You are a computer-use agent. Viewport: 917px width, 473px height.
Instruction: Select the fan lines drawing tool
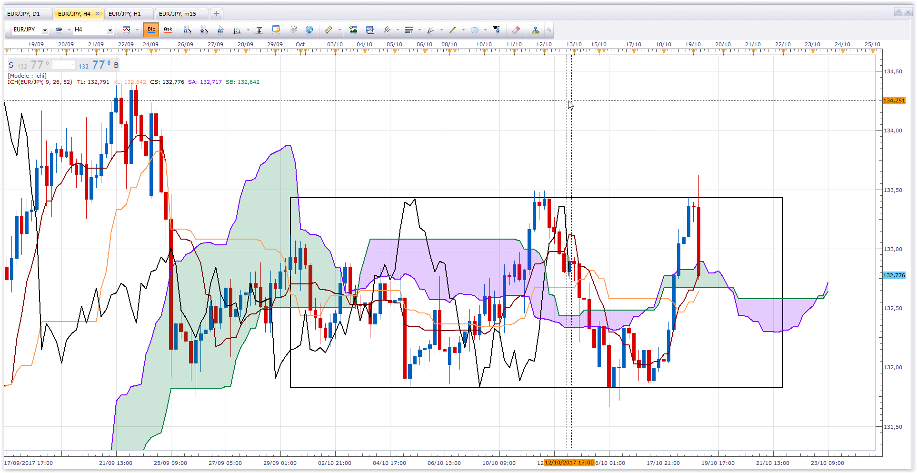(430, 30)
